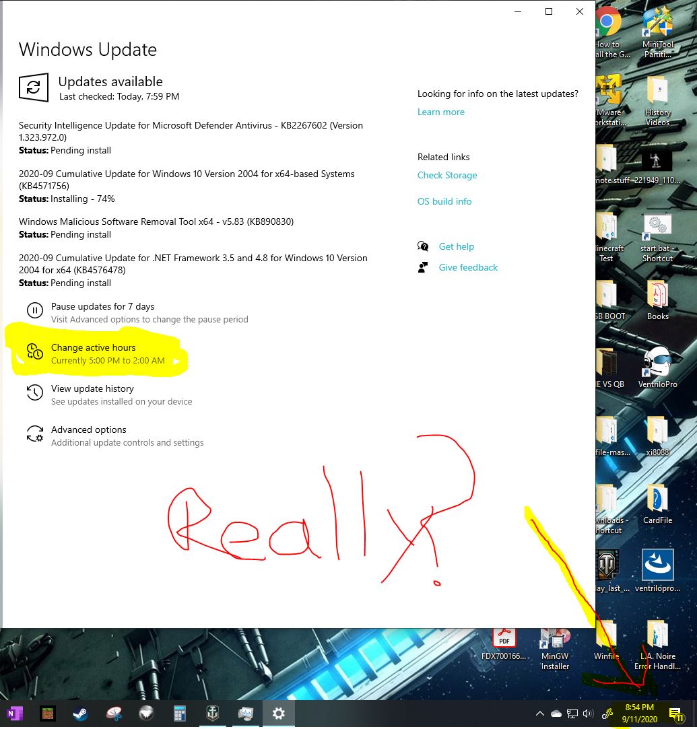This screenshot has height=729, width=697.
Task: Open Minecraft from the taskbar
Action: pyautogui.click(x=47, y=714)
